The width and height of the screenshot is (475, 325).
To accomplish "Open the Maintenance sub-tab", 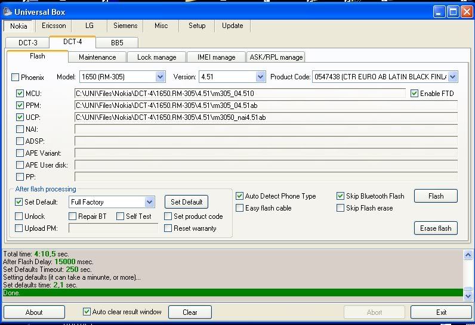I will (97, 57).
